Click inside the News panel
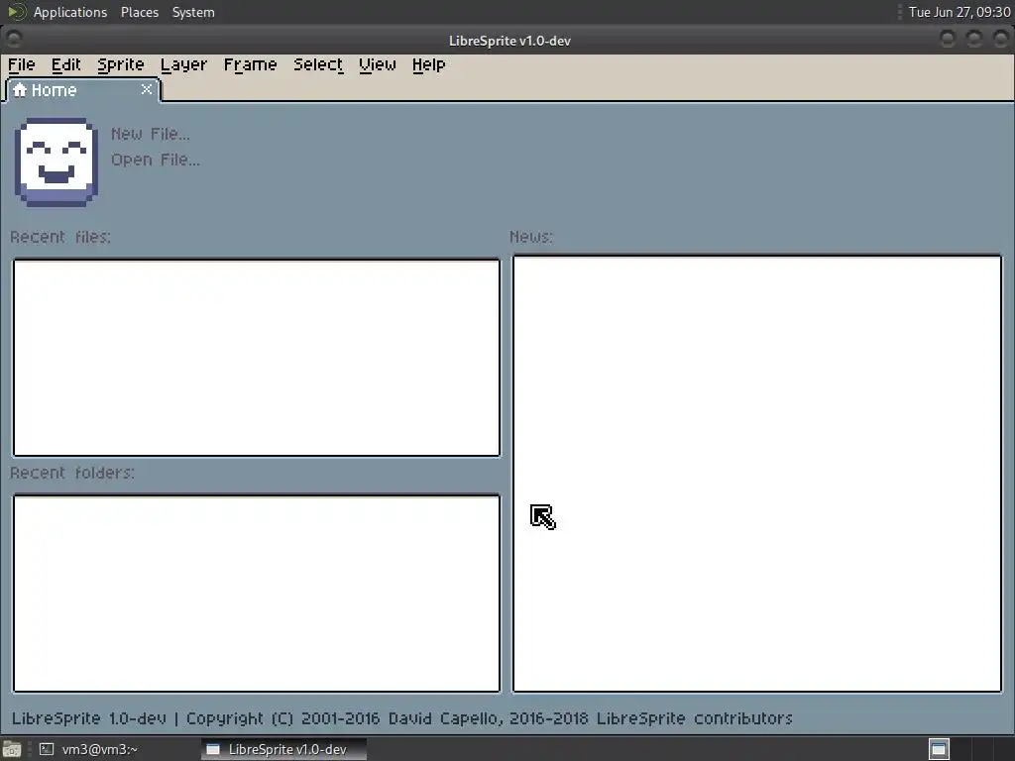This screenshot has height=761, width=1015. point(757,474)
